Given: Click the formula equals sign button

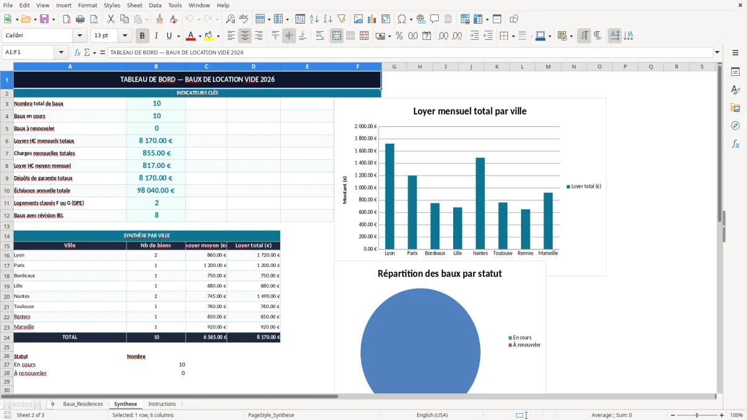Looking at the screenshot, I should click(x=102, y=53).
